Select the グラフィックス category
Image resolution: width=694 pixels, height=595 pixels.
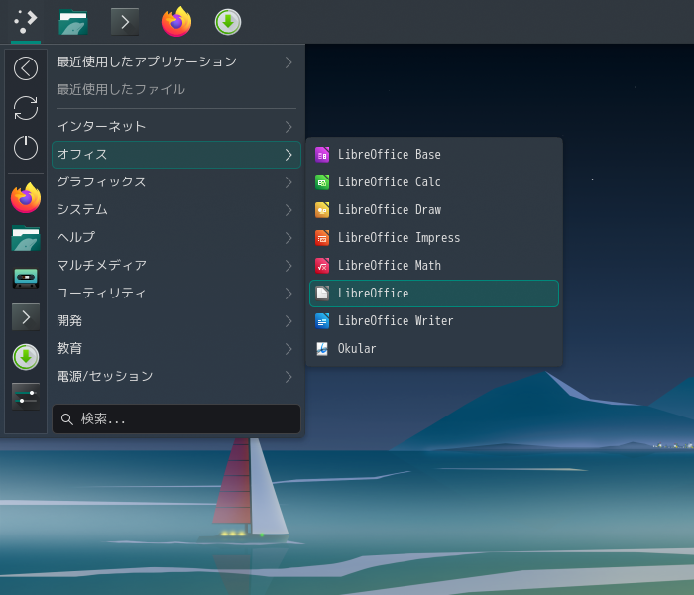(x=176, y=182)
